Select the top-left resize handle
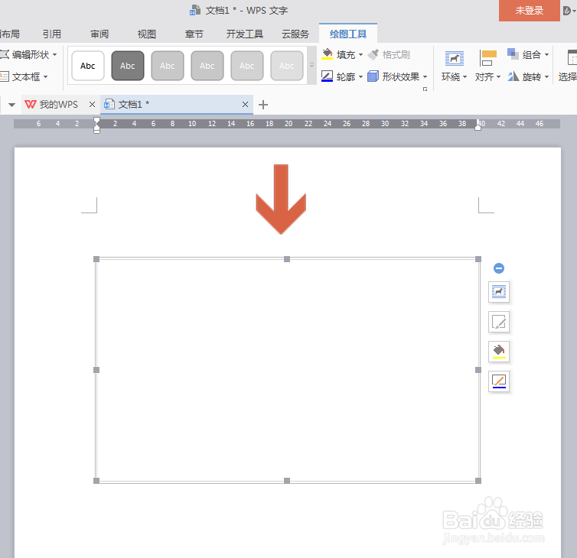577x558 pixels. coord(96,259)
